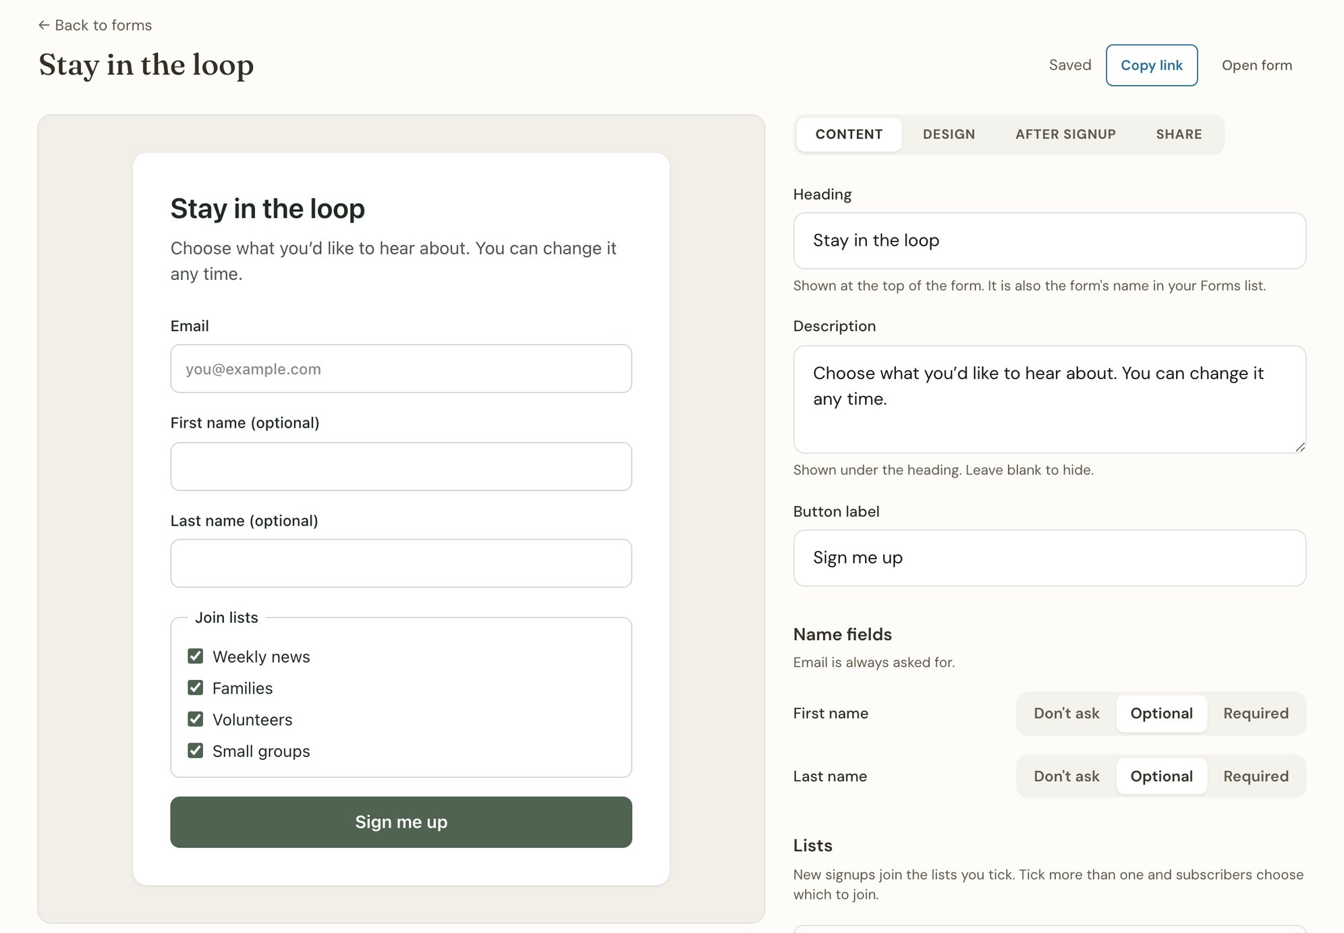The image size is (1344, 933).
Task: Set First name to Required
Action: [x=1256, y=714]
